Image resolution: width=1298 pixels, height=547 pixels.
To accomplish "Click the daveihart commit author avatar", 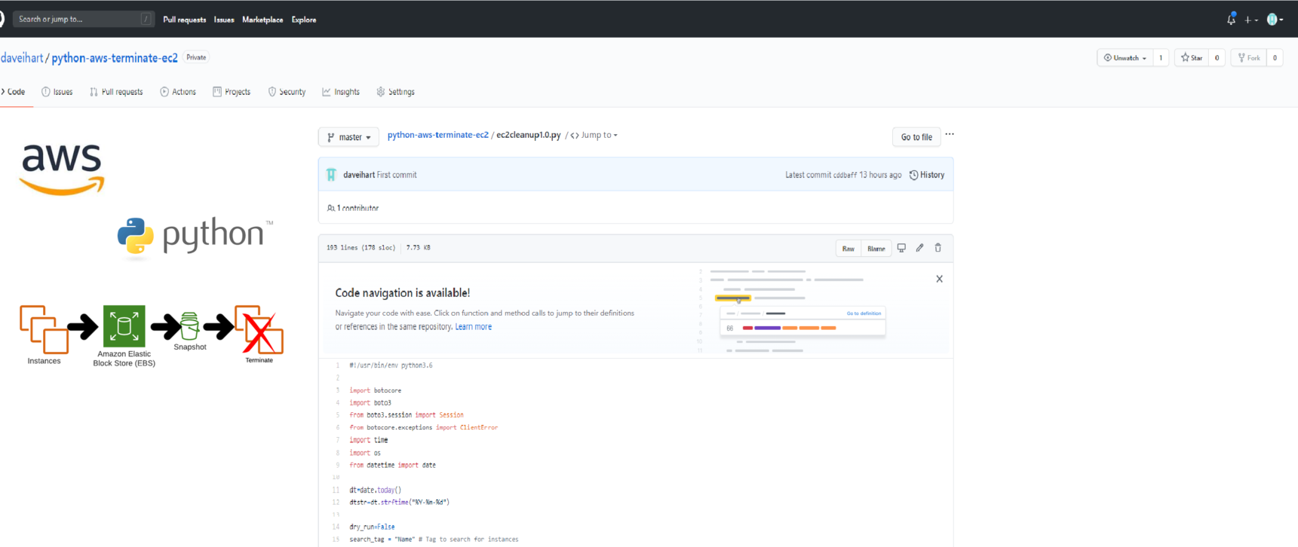I will pos(331,175).
